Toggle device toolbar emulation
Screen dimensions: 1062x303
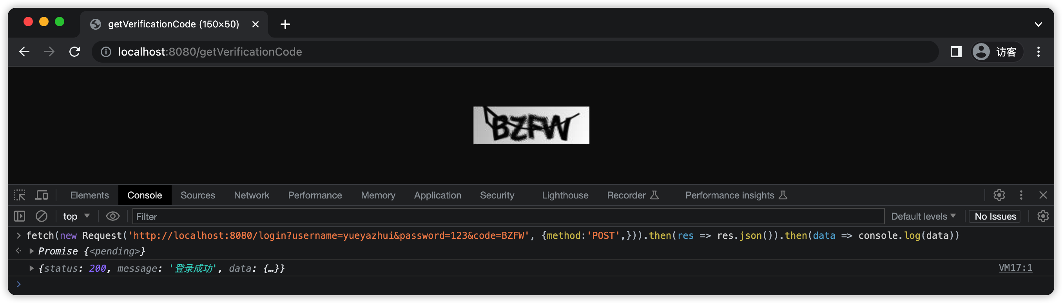click(42, 195)
